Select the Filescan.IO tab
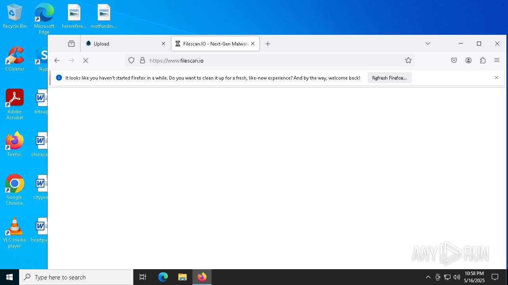 pyautogui.click(x=216, y=44)
